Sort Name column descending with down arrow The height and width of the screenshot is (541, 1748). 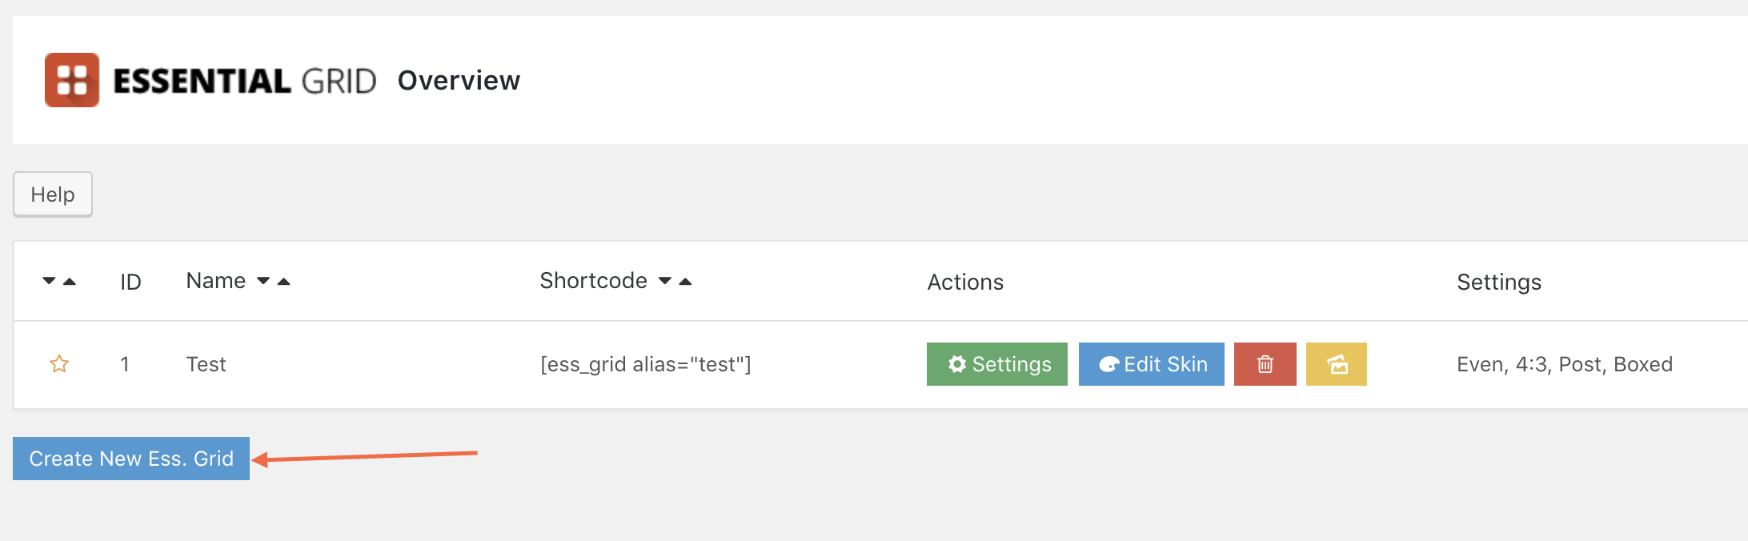pos(263,281)
